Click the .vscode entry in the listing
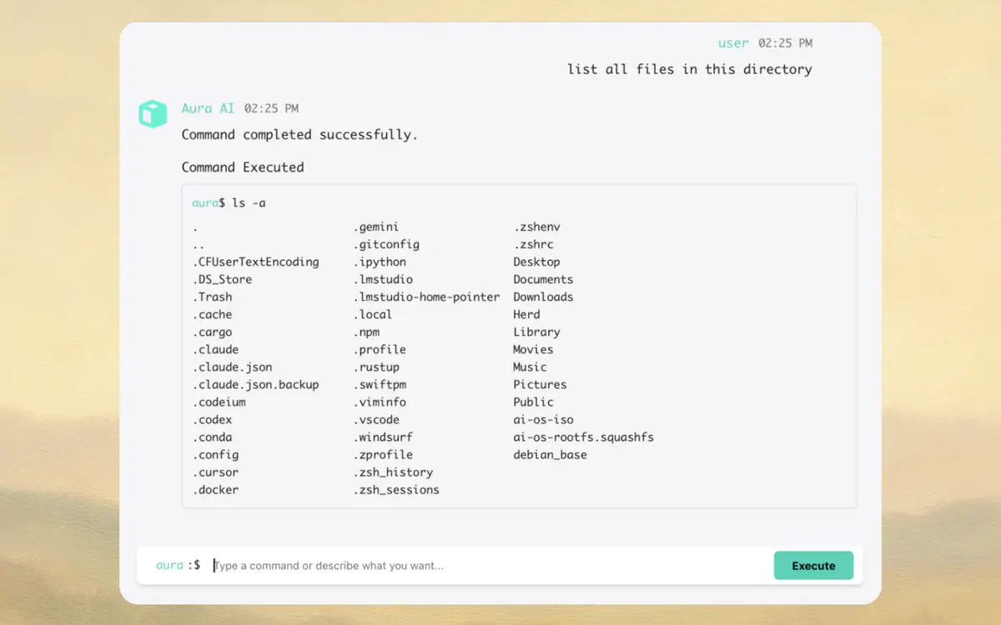The width and height of the screenshot is (1001, 625). pos(376,419)
